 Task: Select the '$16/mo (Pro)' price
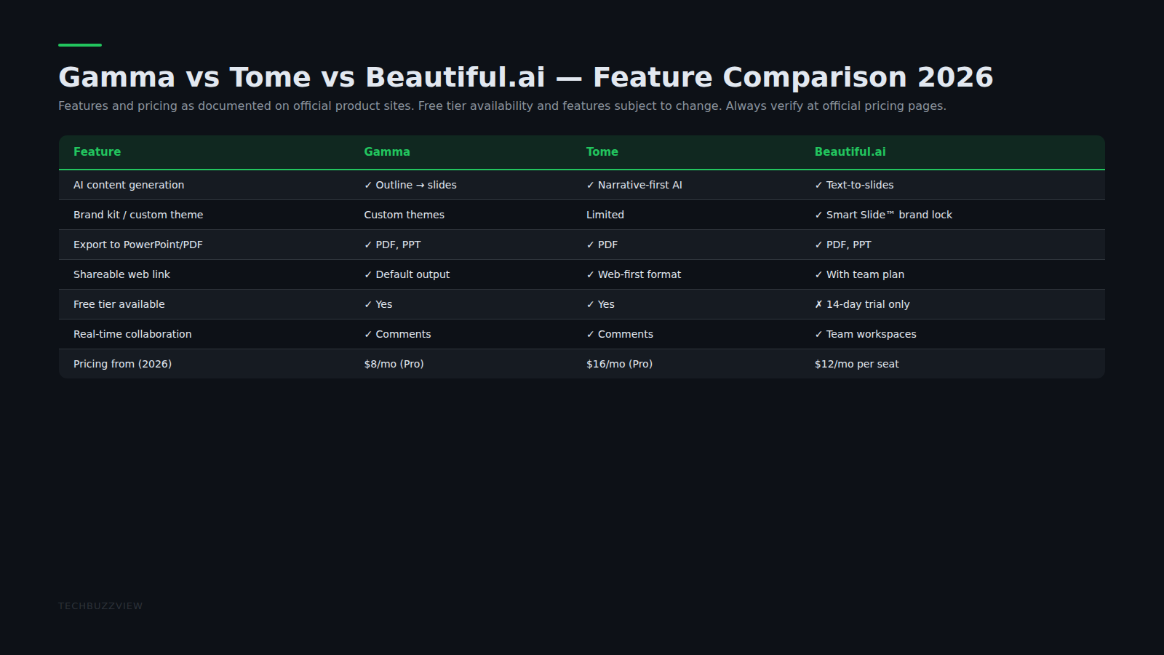[619, 364]
